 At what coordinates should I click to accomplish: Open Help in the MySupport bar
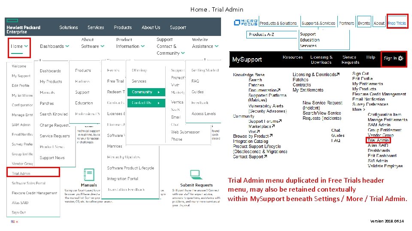(371, 57)
